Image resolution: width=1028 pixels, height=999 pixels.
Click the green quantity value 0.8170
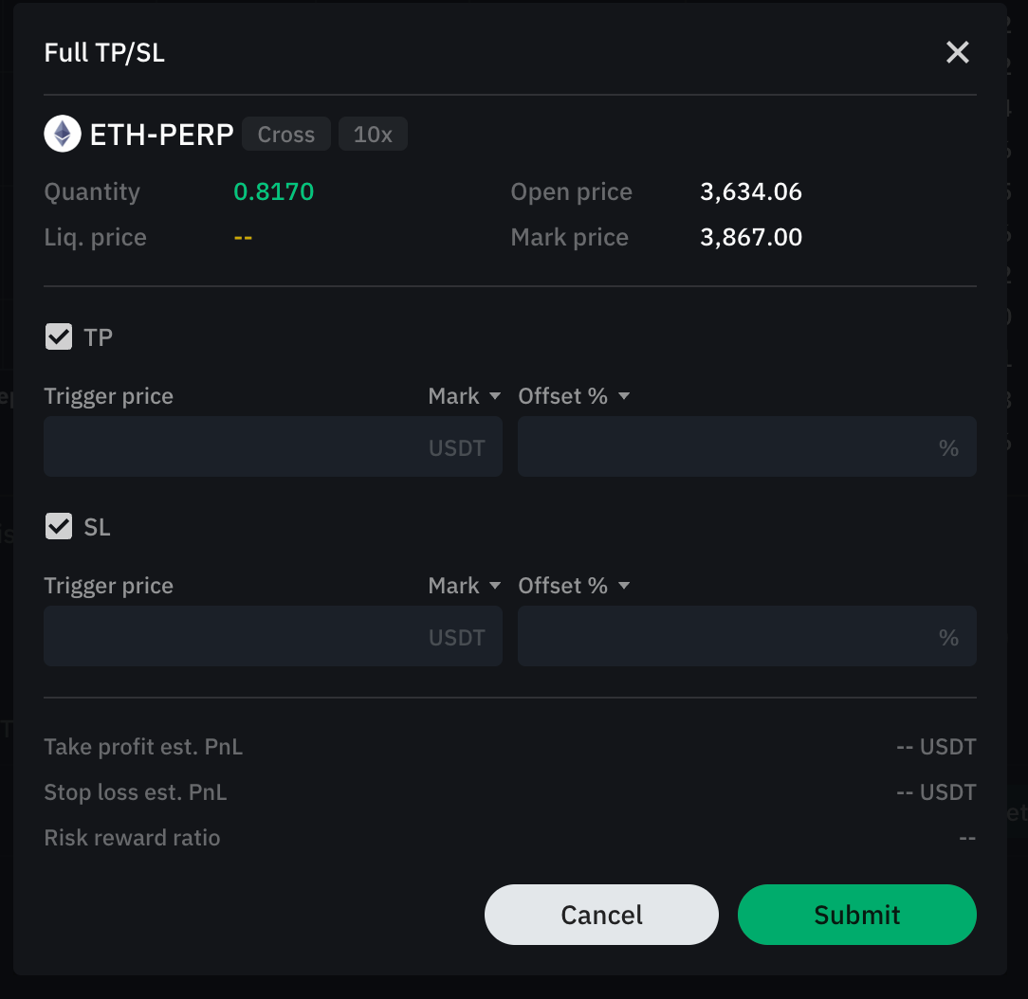[x=273, y=192]
